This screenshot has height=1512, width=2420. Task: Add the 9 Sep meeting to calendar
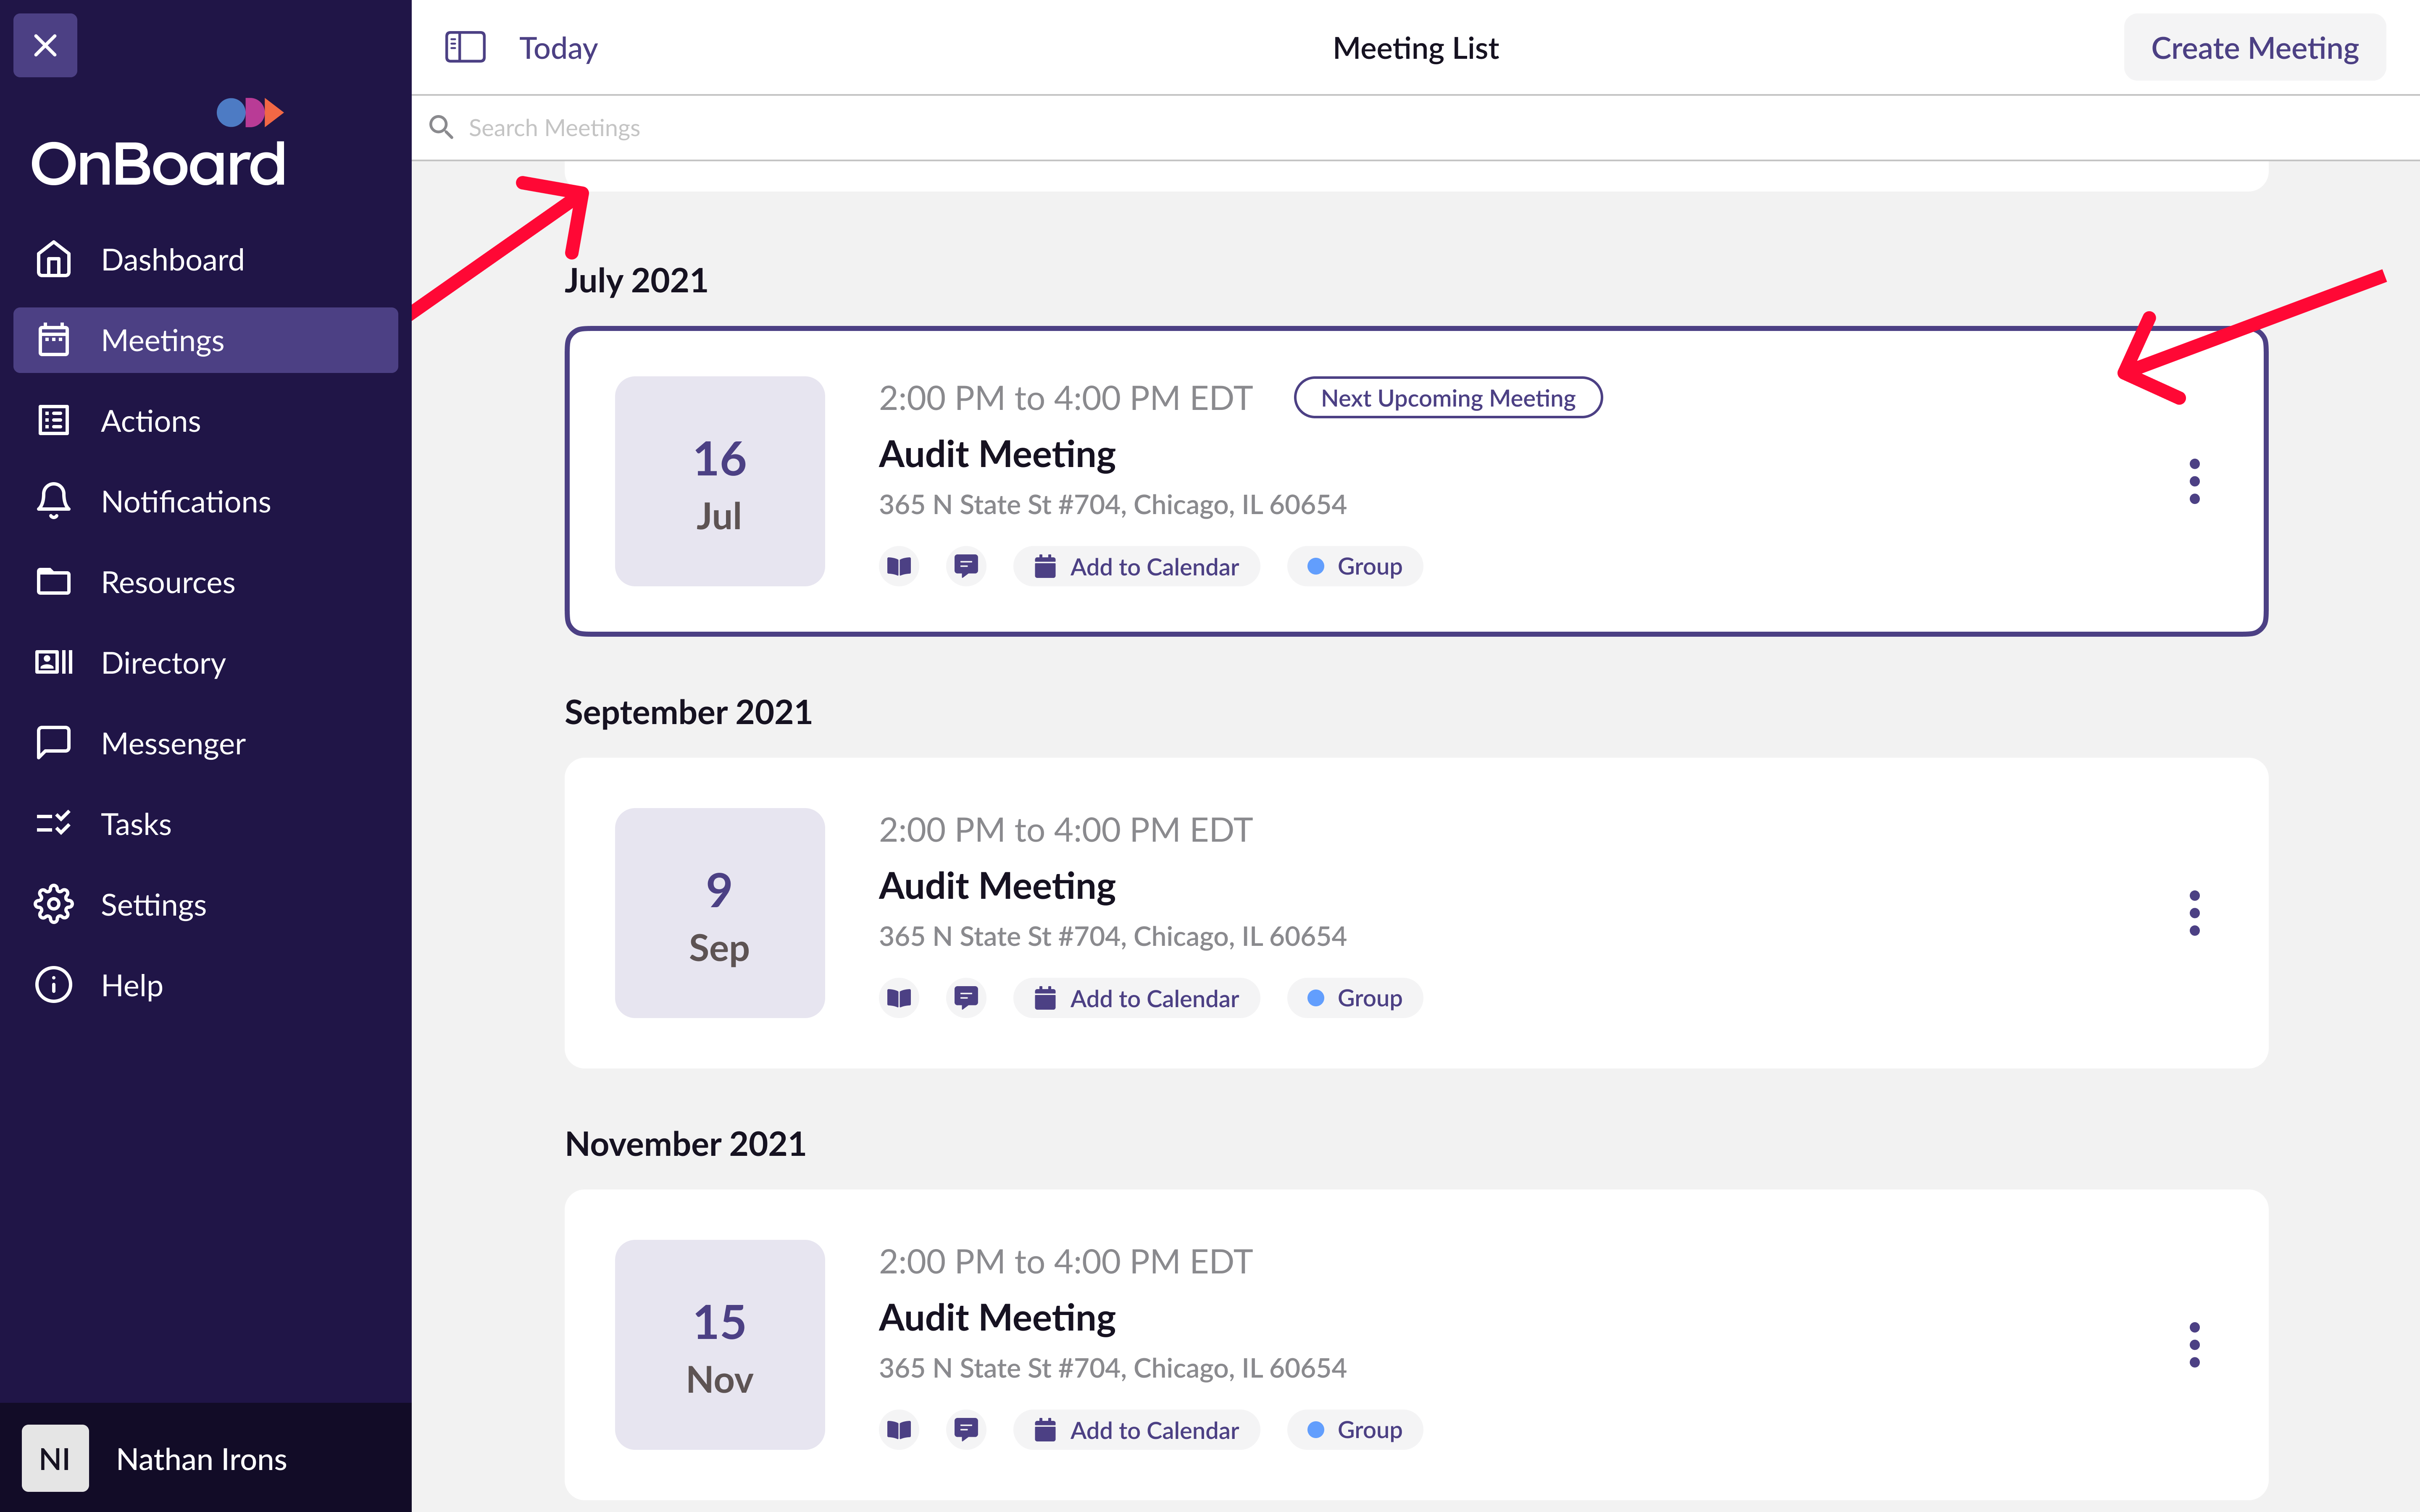pos(1136,998)
